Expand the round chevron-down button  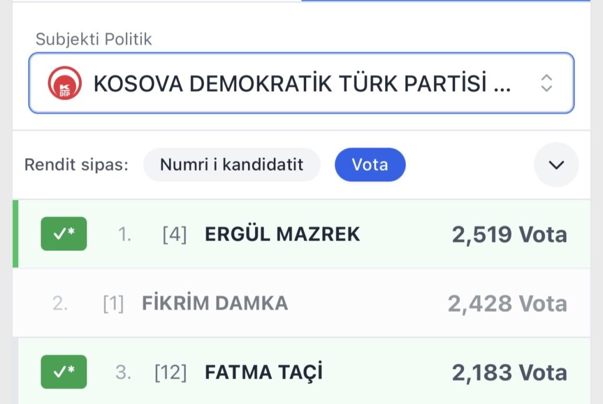(556, 165)
